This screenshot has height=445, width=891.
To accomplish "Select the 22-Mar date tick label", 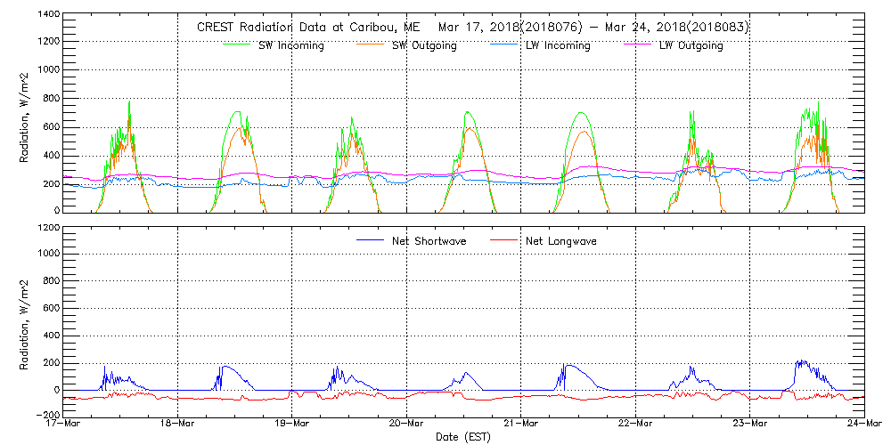I will click(x=634, y=425).
